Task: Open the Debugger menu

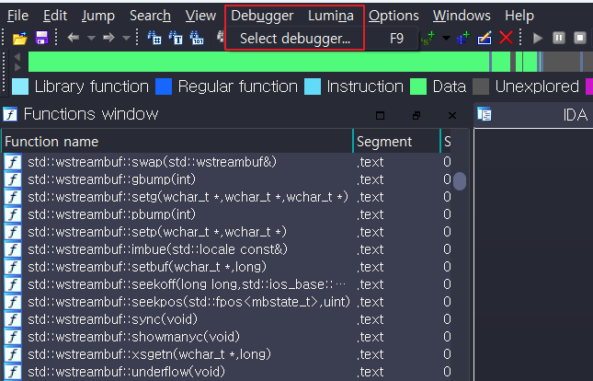Action: pos(262,16)
